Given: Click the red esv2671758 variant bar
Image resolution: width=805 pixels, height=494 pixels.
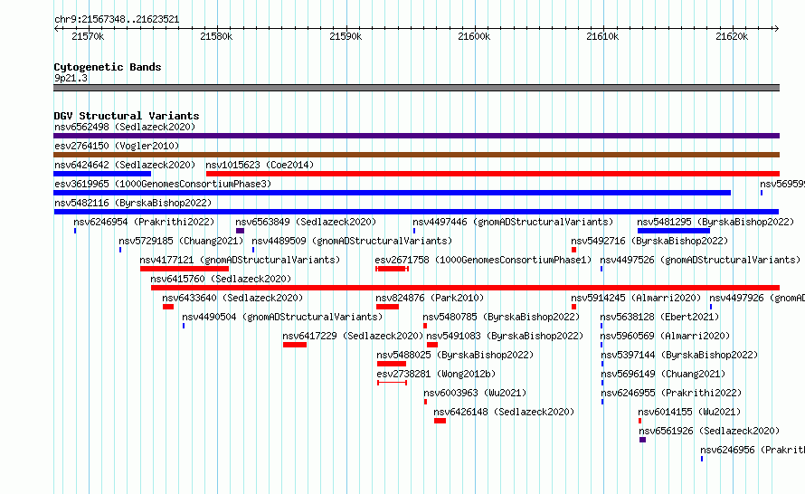Looking at the screenshot, I should (392, 269).
